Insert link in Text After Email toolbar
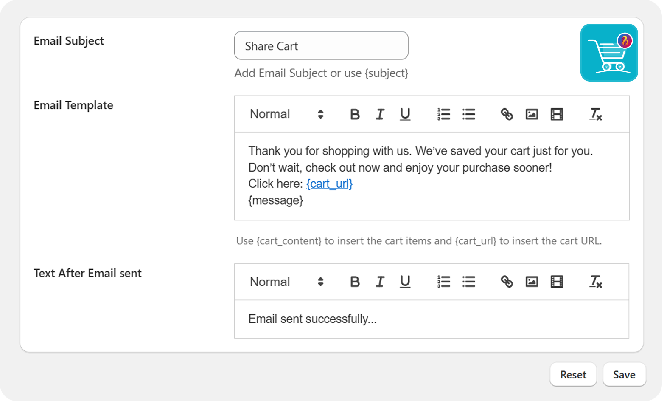The image size is (667, 401). coord(507,282)
